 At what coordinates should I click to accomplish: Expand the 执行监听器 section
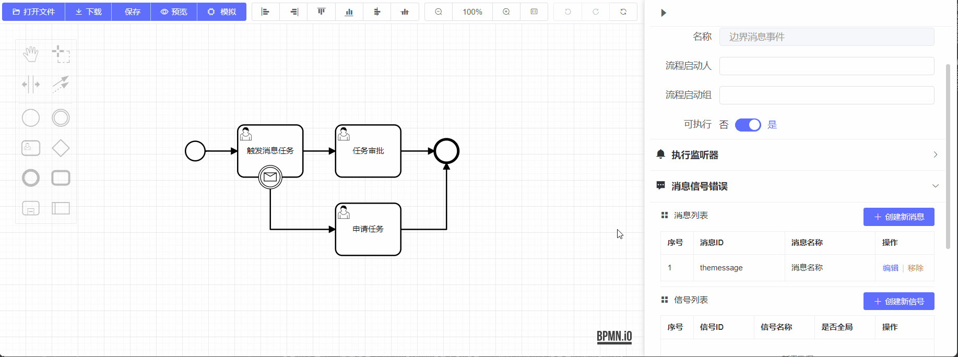[x=797, y=155]
